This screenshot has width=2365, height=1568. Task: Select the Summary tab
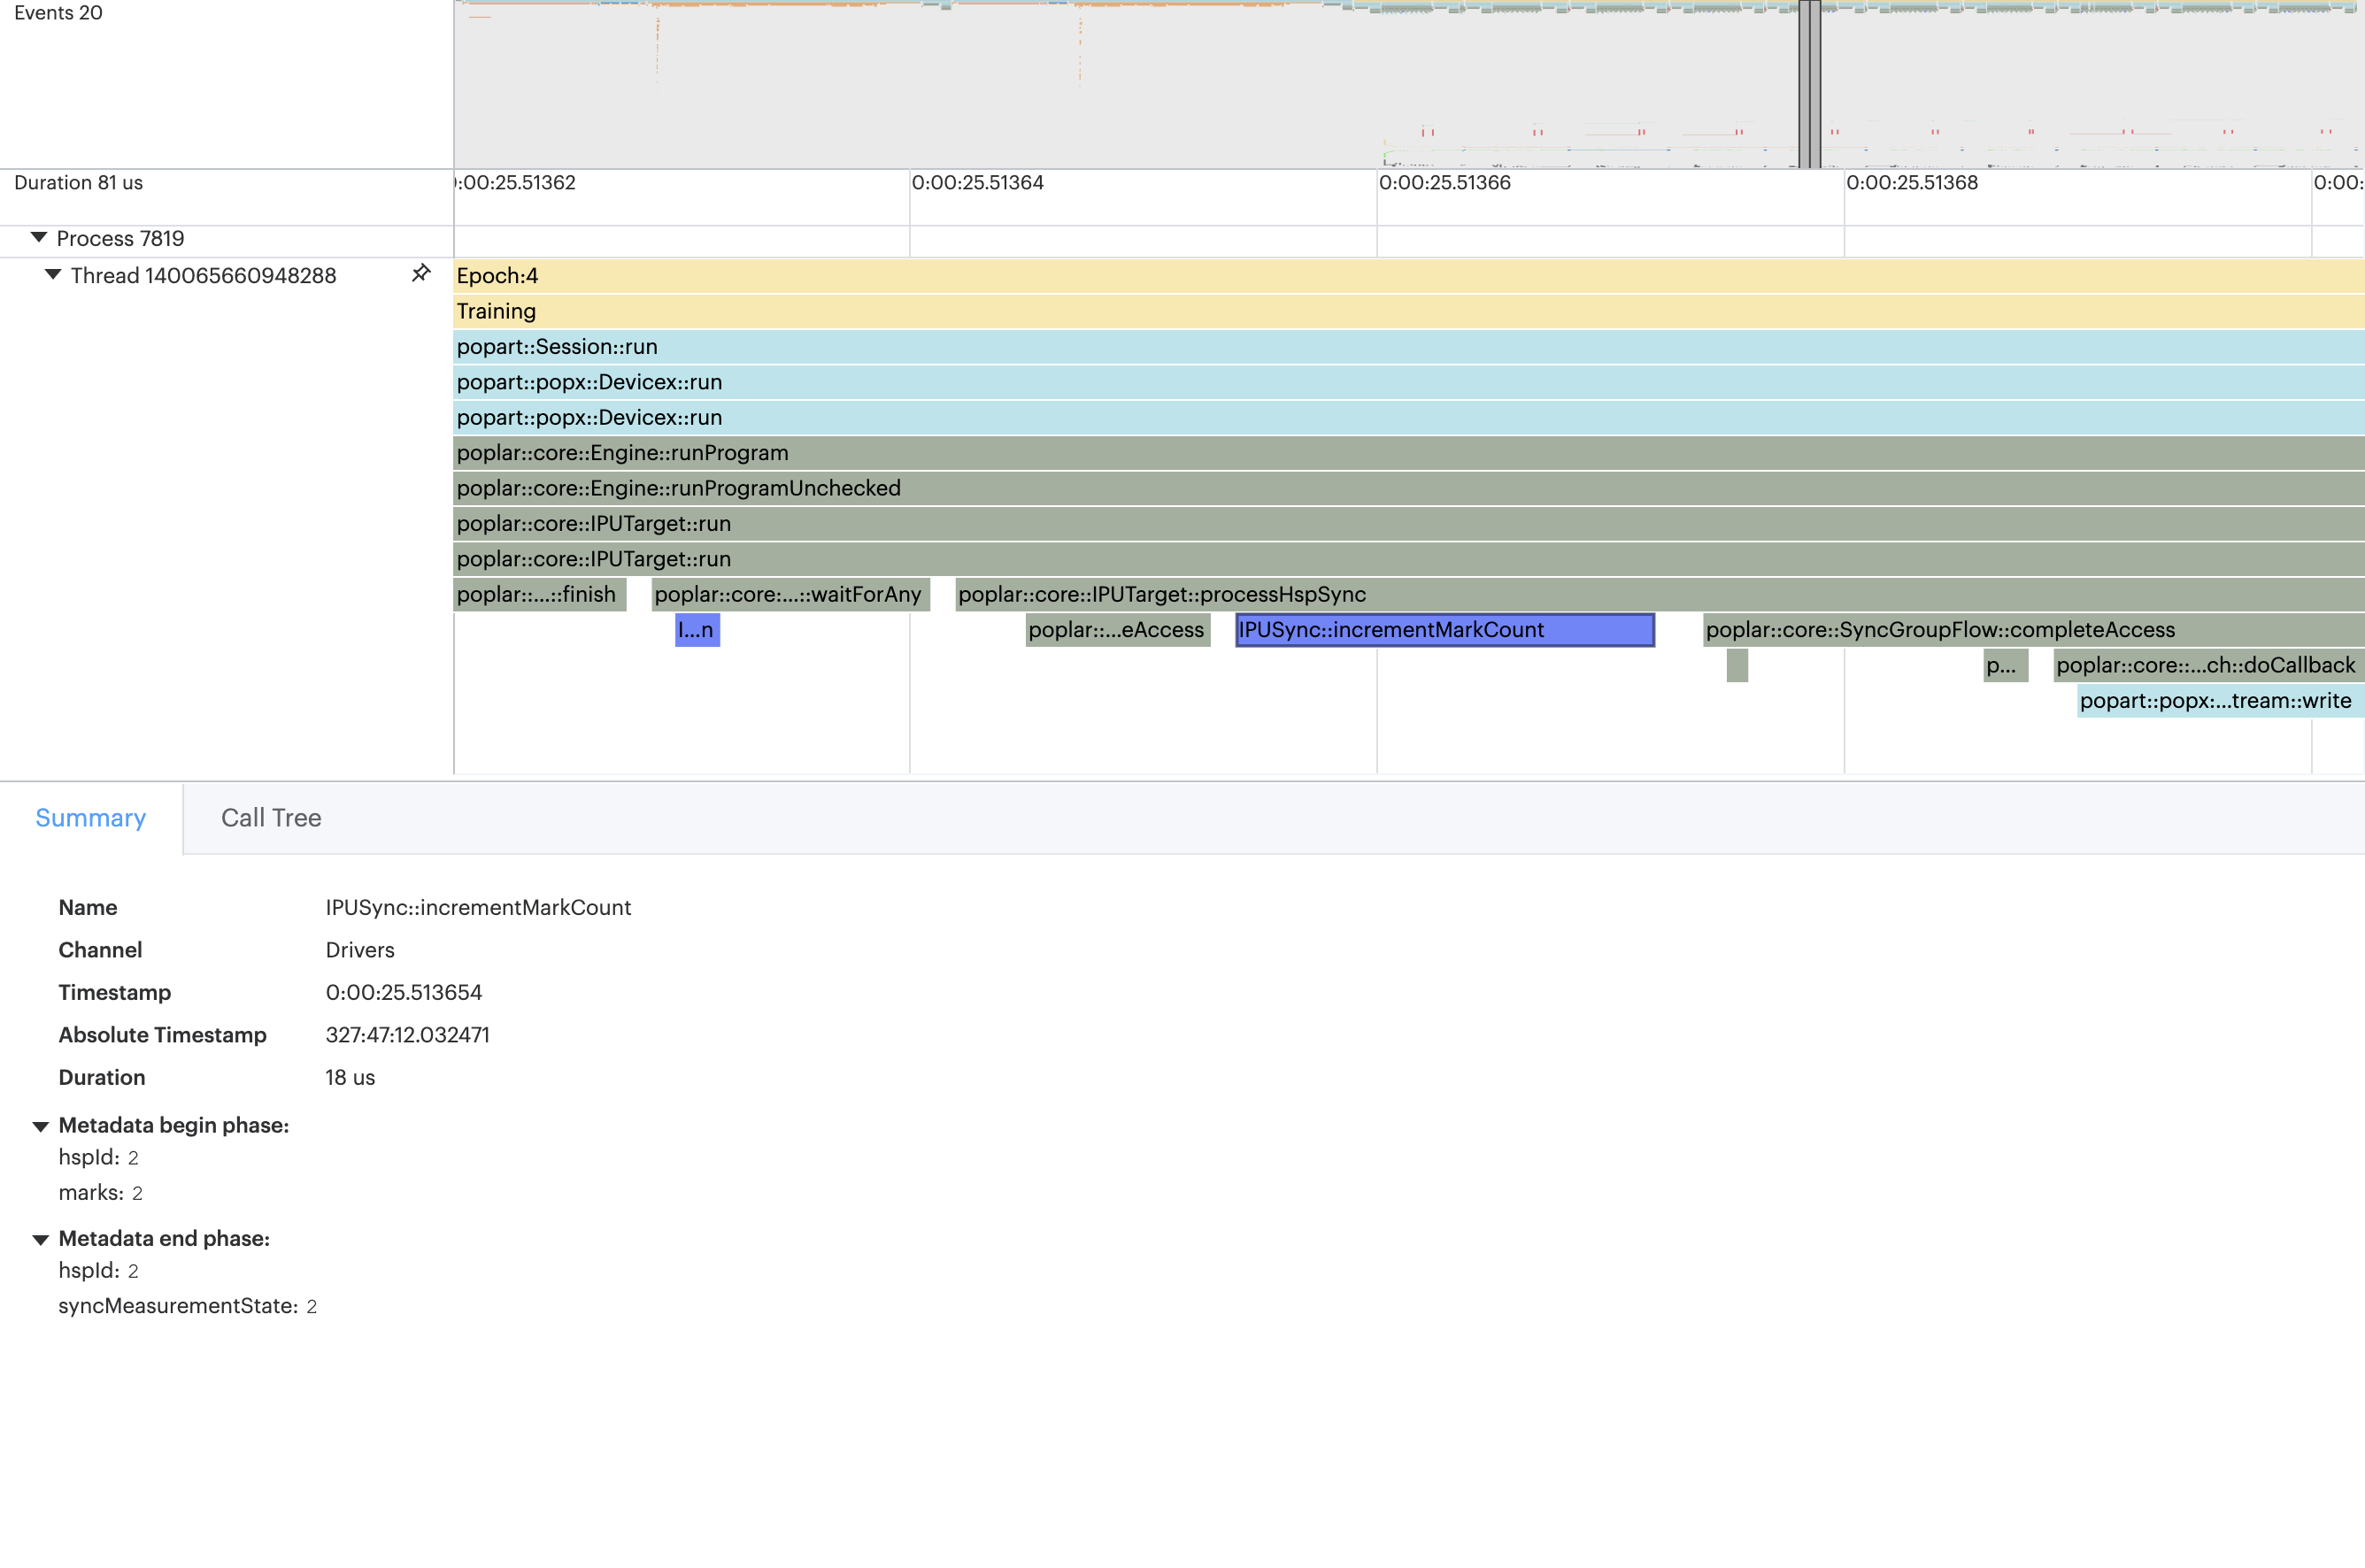coord(90,817)
